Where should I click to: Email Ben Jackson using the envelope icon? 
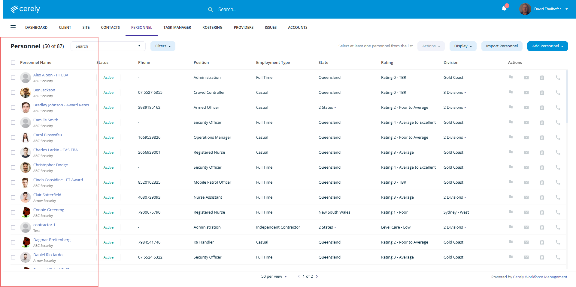(x=526, y=93)
